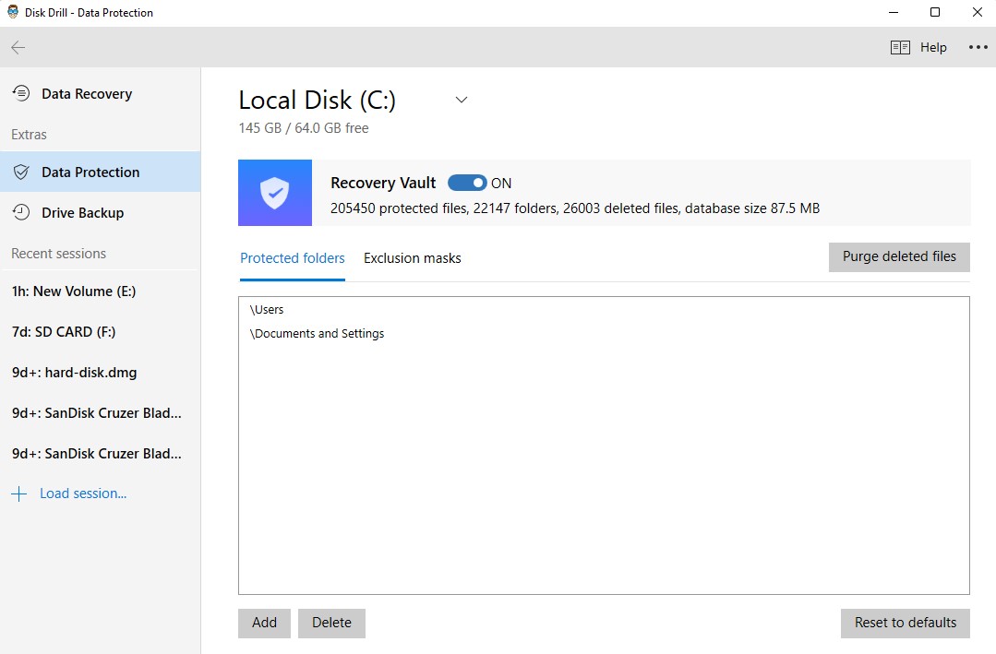Open the 7d: SD CARD (F:) session
996x654 pixels.
click(101, 332)
